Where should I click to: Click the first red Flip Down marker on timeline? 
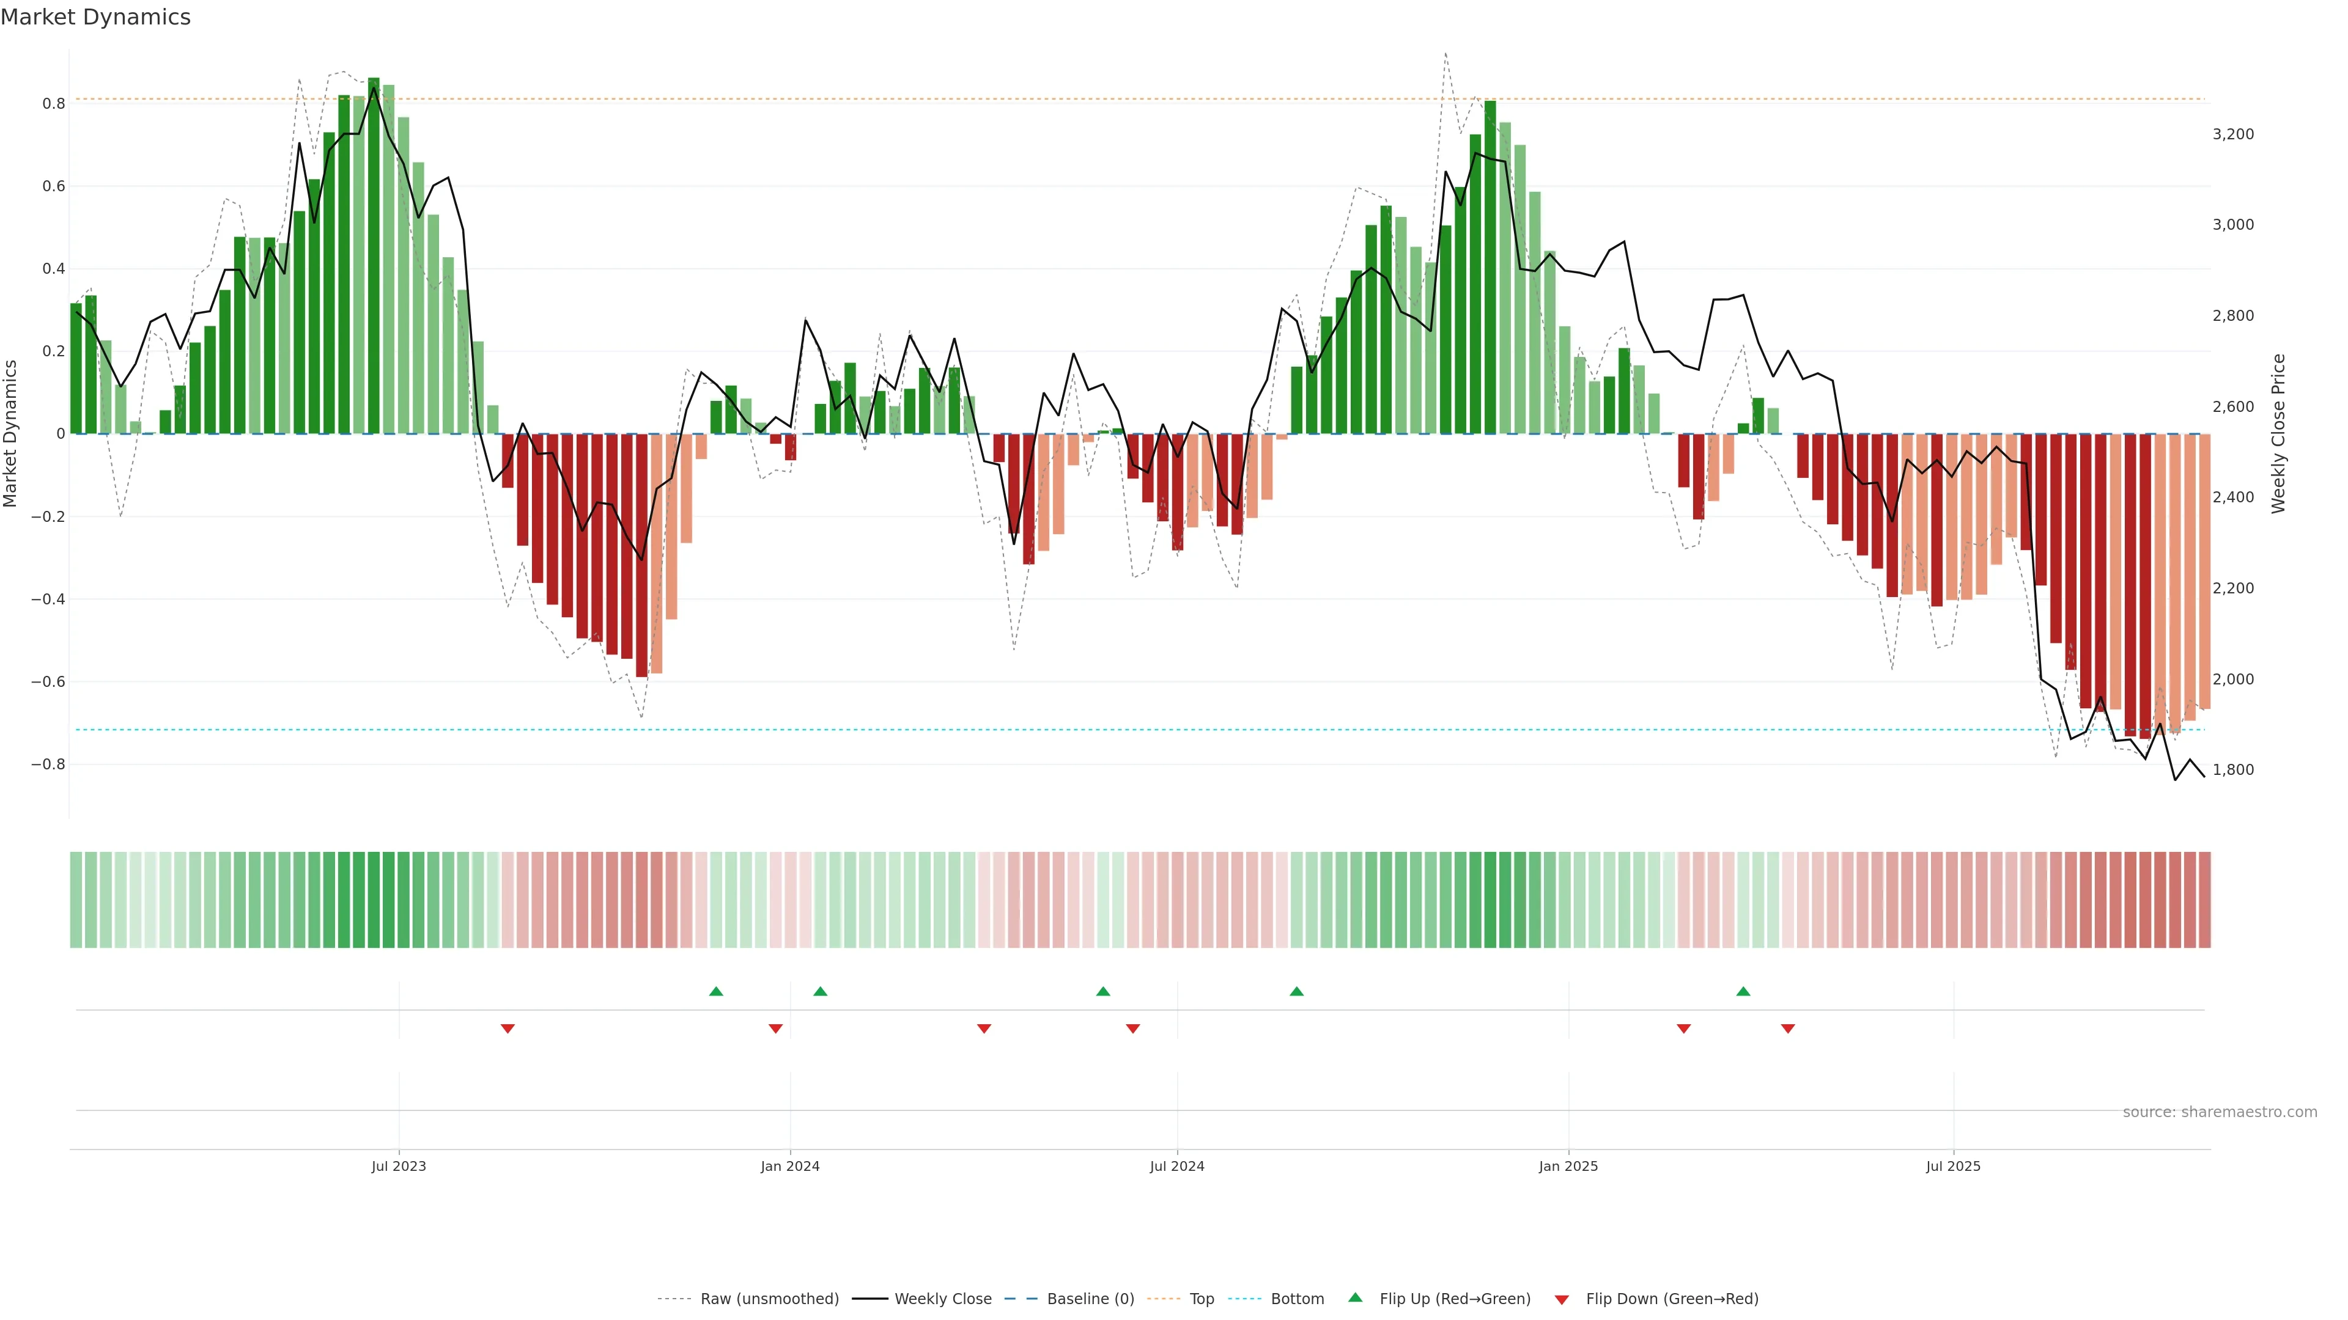coord(508,1028)
